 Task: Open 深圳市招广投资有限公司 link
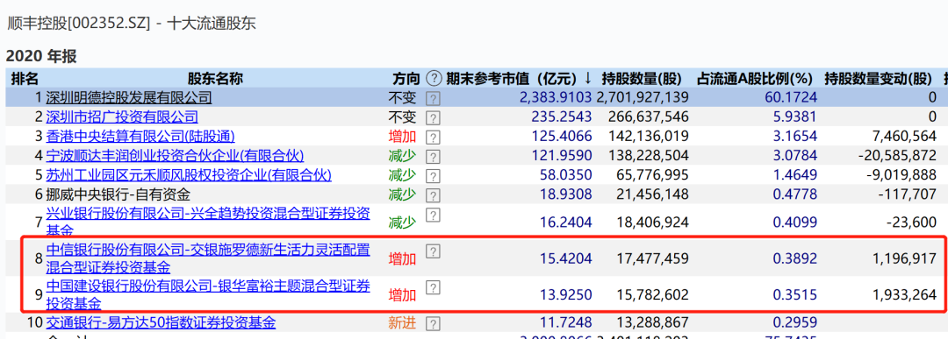click(x=121, y=117)
